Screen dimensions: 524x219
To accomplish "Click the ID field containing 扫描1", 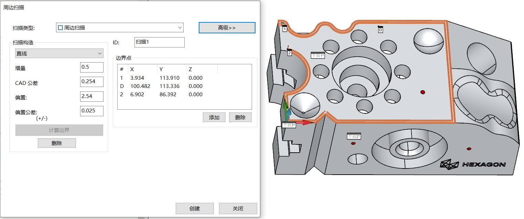I will (x=159, y=42).
